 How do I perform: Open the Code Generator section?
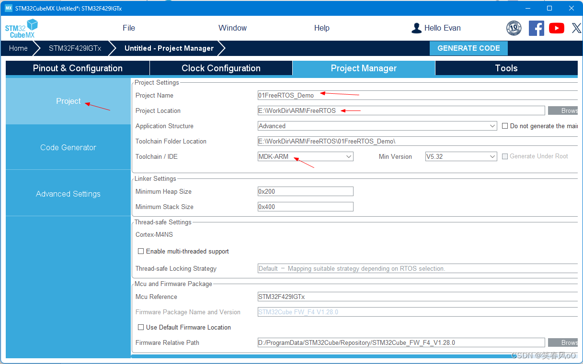[x=68, y=147]
